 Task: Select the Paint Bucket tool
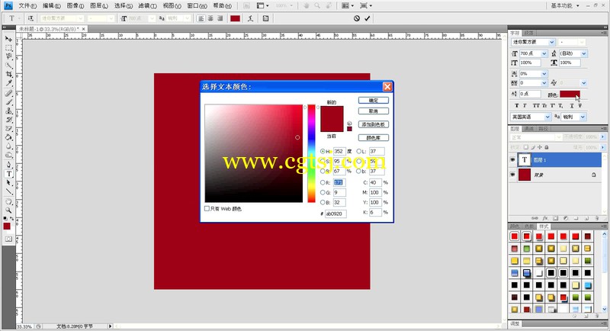pyautogui.click(x=8, y=138)
